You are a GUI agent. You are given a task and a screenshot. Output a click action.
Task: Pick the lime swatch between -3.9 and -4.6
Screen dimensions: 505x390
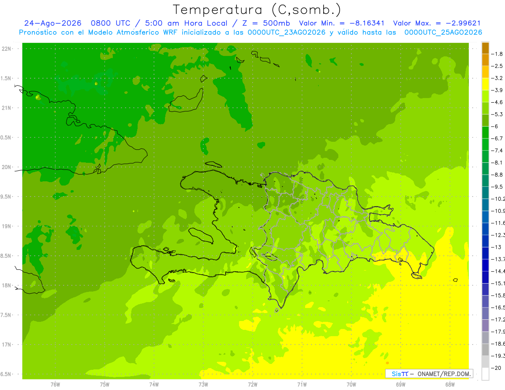pyautogui.click(x=485, y=96)
